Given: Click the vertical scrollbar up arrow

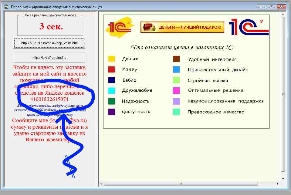Looking at the screenshot, I should click(283, 14).
